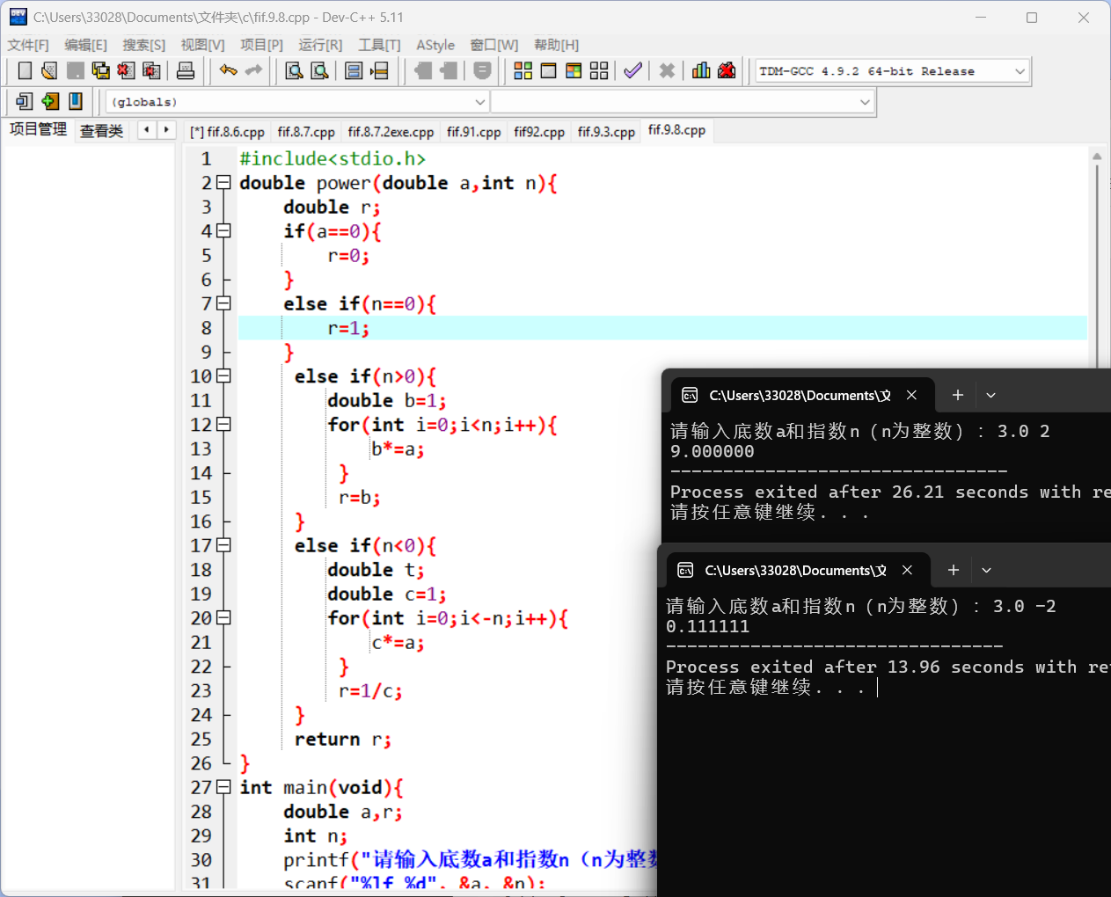Click the Close file toolbar icon
The height and width of the screenshot is (897, 1111).
click(x=127, y=70)
